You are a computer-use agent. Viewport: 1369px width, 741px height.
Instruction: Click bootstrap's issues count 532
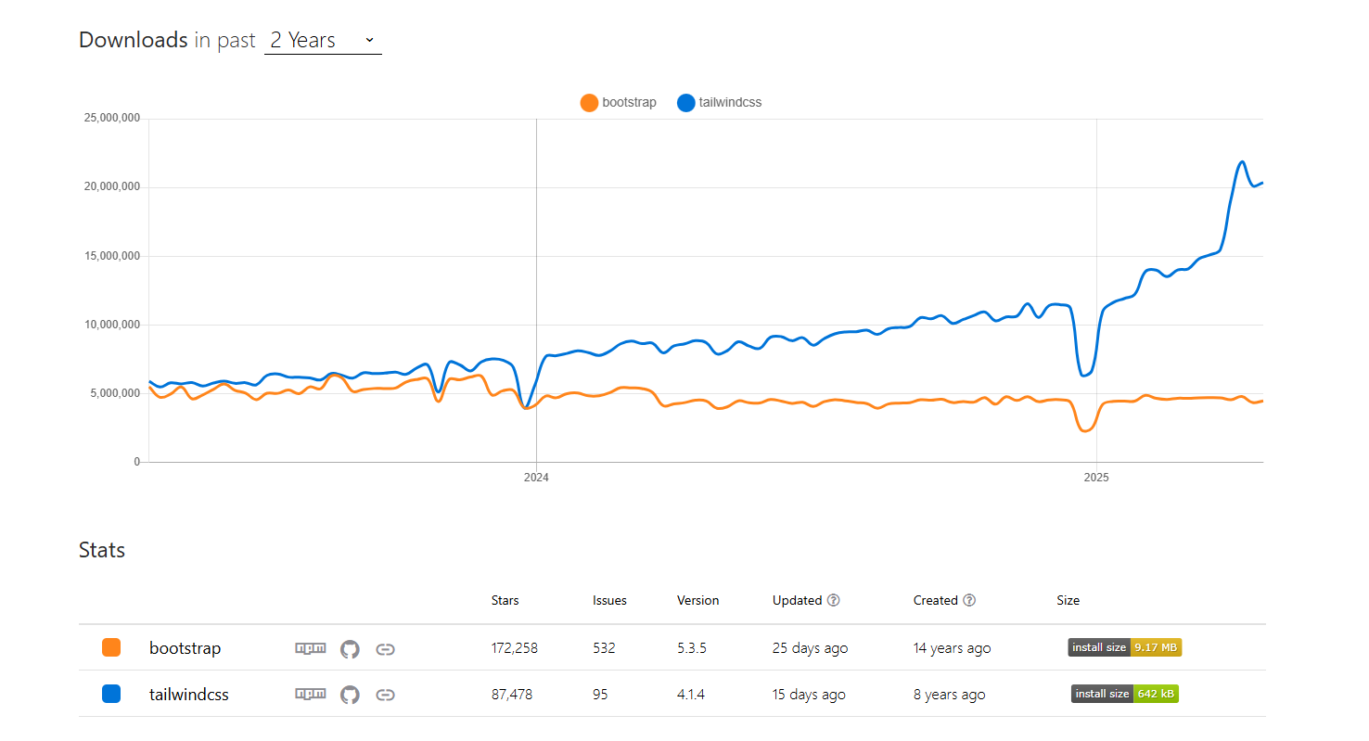click(x=605, y=648)
